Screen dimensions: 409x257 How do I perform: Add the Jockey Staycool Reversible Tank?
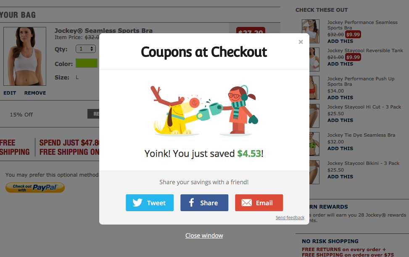point(340,64)
